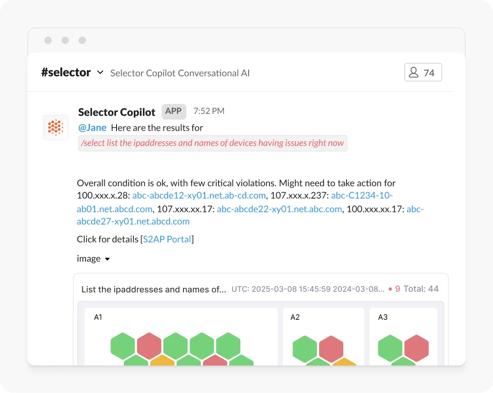
Task: Click a green hexagon in panel A1
Action: 122,347
